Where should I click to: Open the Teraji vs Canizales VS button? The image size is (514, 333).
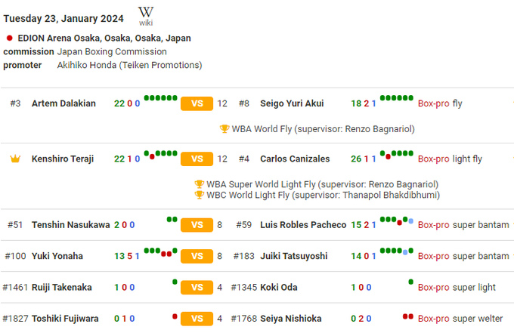197,159
